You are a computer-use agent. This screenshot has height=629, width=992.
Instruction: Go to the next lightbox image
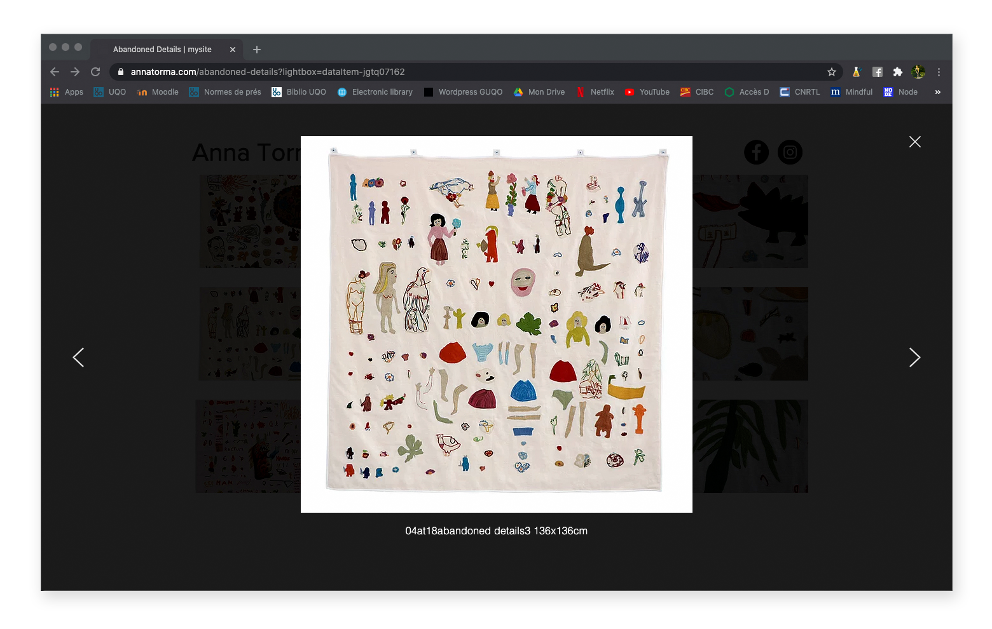pyautogui.click(x=914, y=358)
